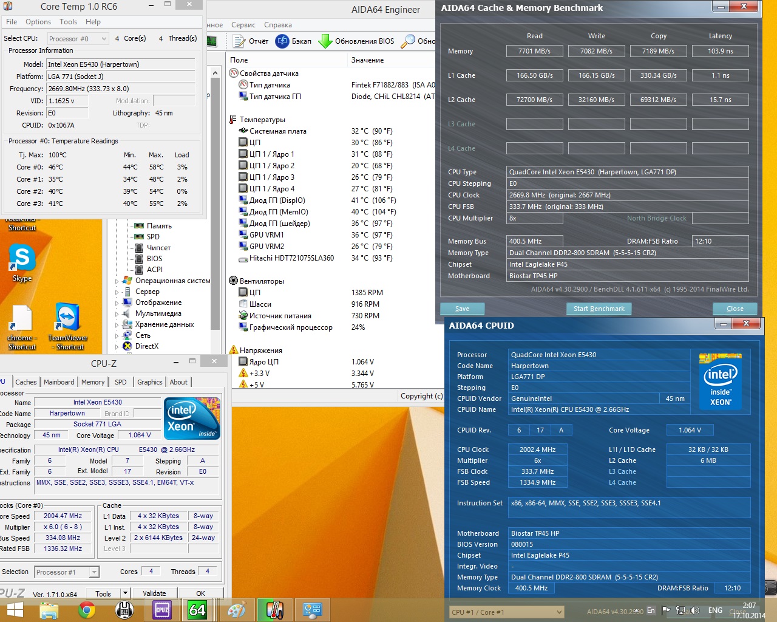The height and width of the screenshot is (622, 777).
Task: Open the Справка menu in AIDA64
Action: (278, 25)
